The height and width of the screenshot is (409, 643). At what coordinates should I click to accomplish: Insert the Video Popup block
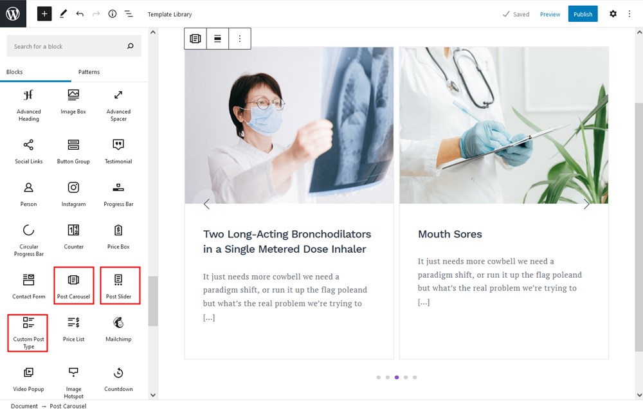[x=29, y=379]
